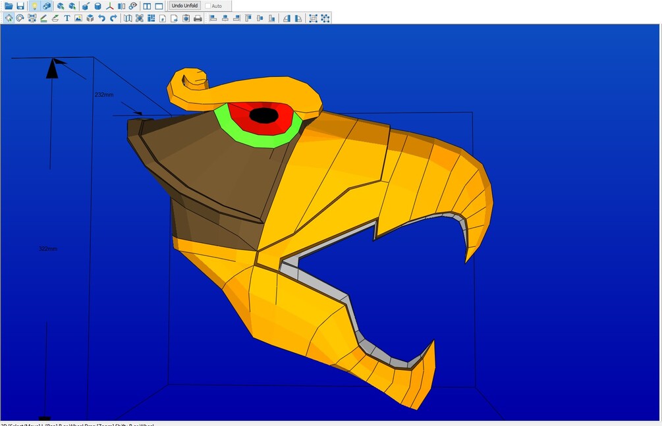Activate the Rotate tool icon

pyautogui.click(x=20, y=18)
